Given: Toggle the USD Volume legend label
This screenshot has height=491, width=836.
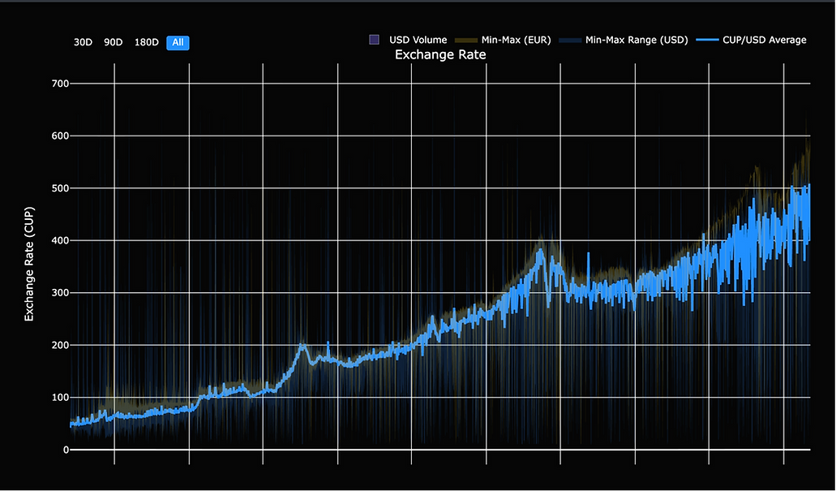Looking at the screenshot, I should click(x=418, y=40).
